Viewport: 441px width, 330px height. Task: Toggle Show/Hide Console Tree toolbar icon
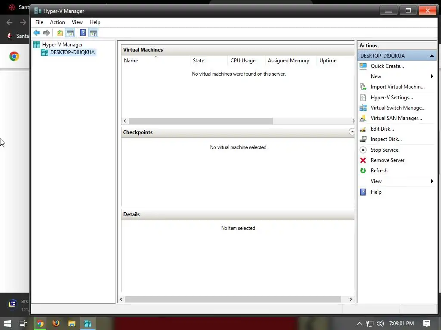(70, 33)
